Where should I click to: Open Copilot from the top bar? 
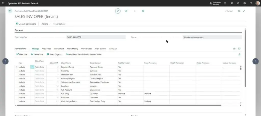[225, 3]
